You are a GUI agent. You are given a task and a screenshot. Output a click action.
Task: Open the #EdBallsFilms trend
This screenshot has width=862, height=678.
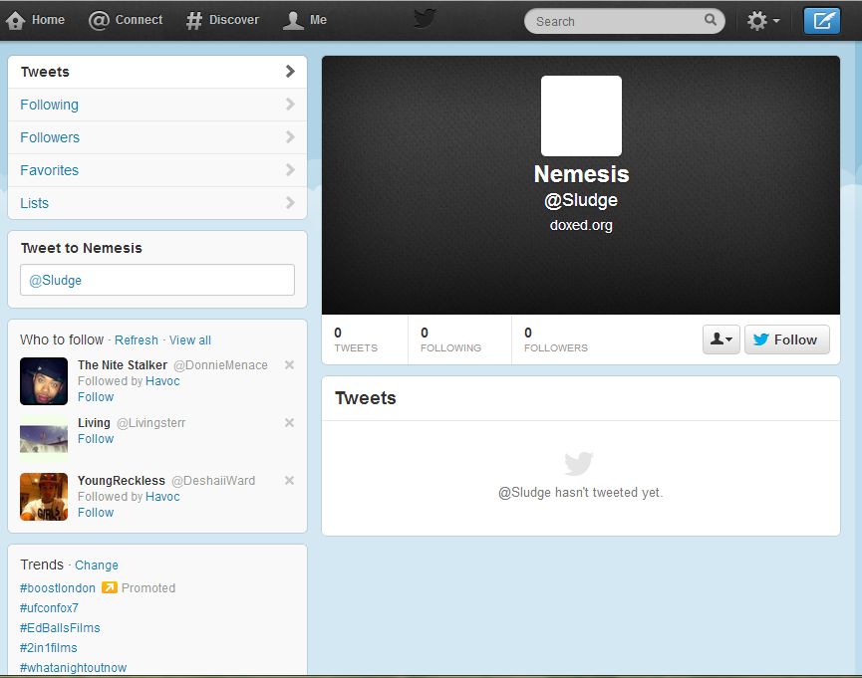coord(60,627)
